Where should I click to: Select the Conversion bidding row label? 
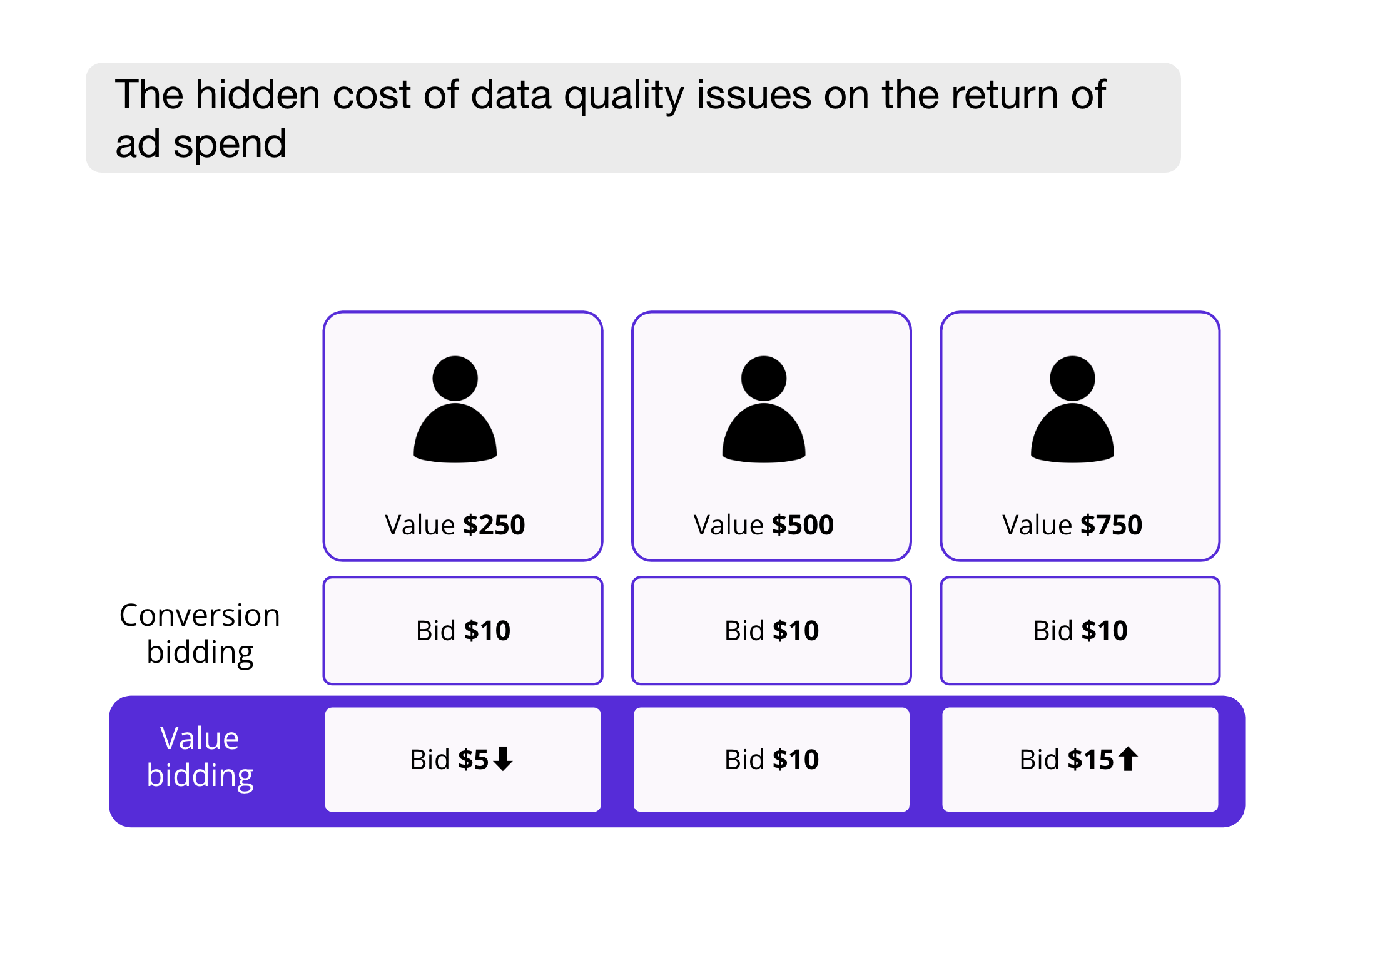tap(200, 633)
